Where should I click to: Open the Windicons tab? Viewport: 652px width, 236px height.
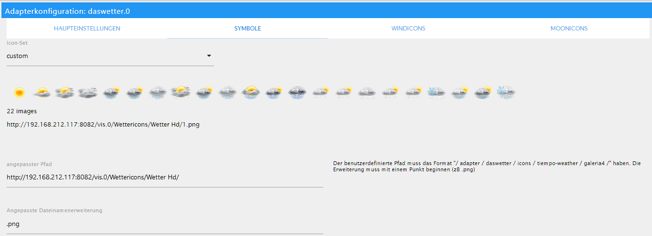408,29
